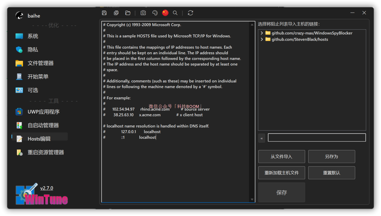
Task: Close the WinTune window
Action: tap(364, 13)
